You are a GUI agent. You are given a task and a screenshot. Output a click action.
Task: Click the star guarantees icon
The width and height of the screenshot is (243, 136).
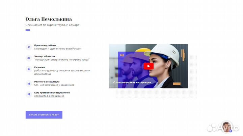(x=29, y=69)
